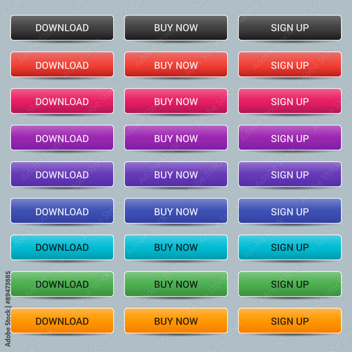Click the cyan BUY NOW button
The width and height of the screenshot is (352, 352).
[176, 247]
